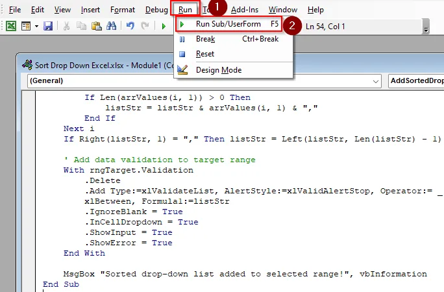444x292 pixels.
Task: Click the green Run toolbar icon
Action: pyautogui.click(x=164, y=27)
